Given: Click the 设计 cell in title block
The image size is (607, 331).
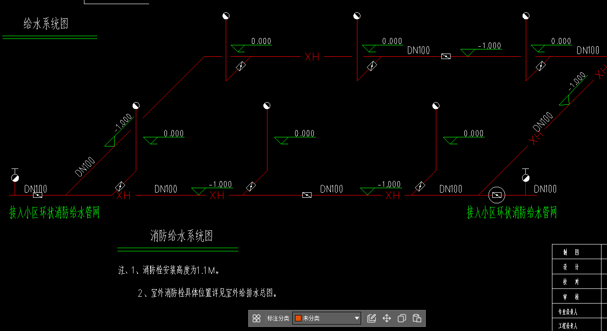Looking at the screenshot, I should 576,267.
